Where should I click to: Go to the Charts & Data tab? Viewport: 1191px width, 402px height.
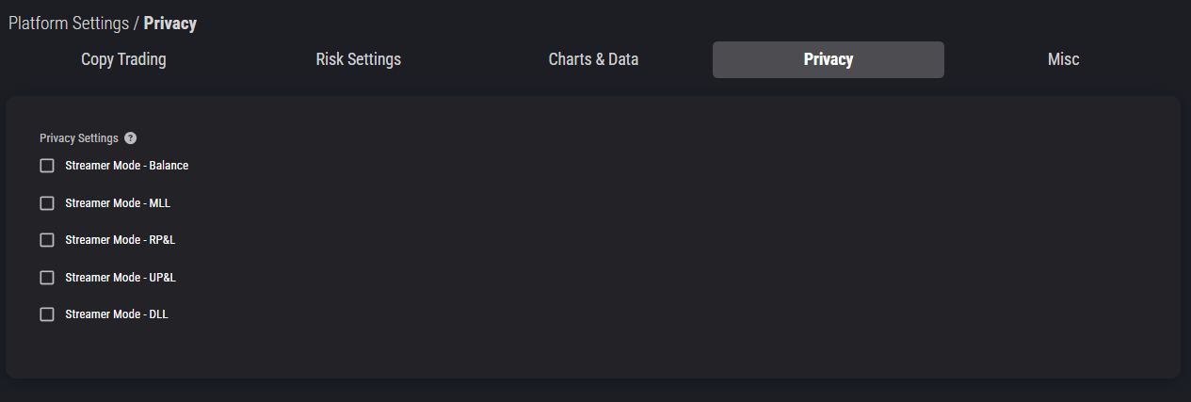pos(593,59)
